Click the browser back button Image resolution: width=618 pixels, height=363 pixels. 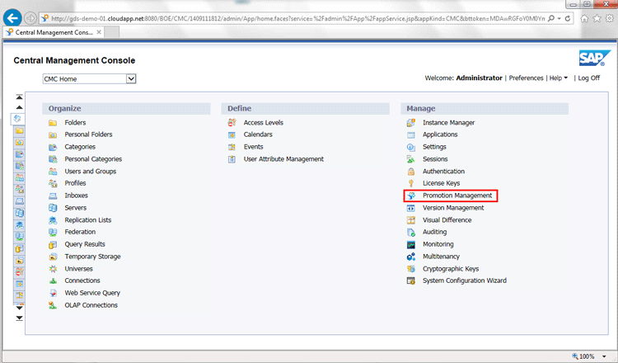coord(13,17)
